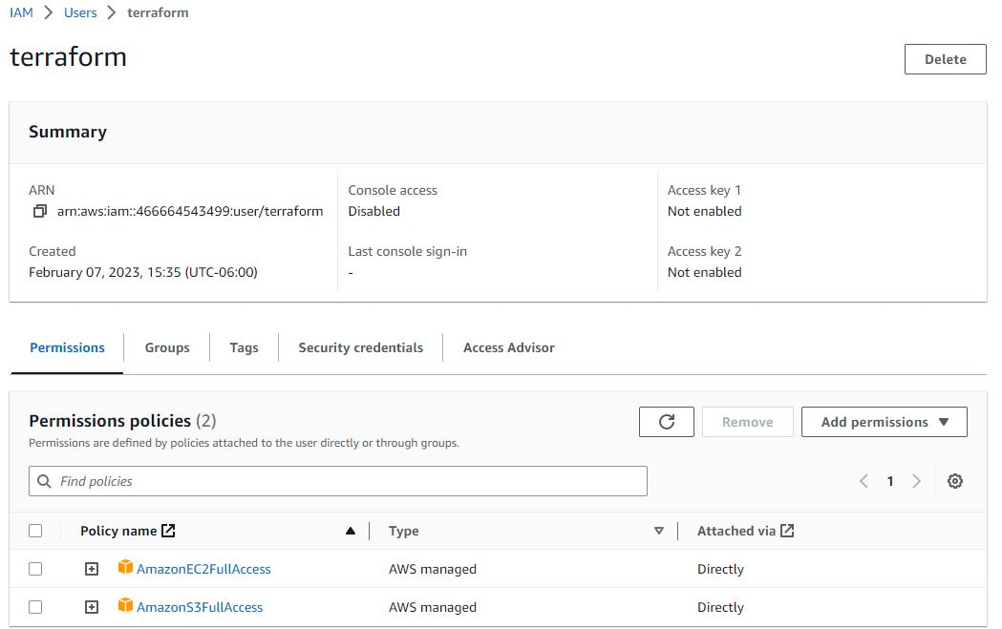The width and height of the screenshot is (1002, 629).
Task: Click the Delete button
Action: pos(945,58)
